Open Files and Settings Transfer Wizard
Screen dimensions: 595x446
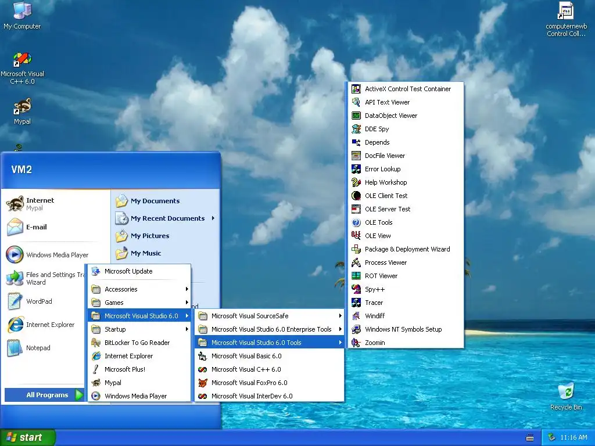pyautogui.click(x=45, y=278)
